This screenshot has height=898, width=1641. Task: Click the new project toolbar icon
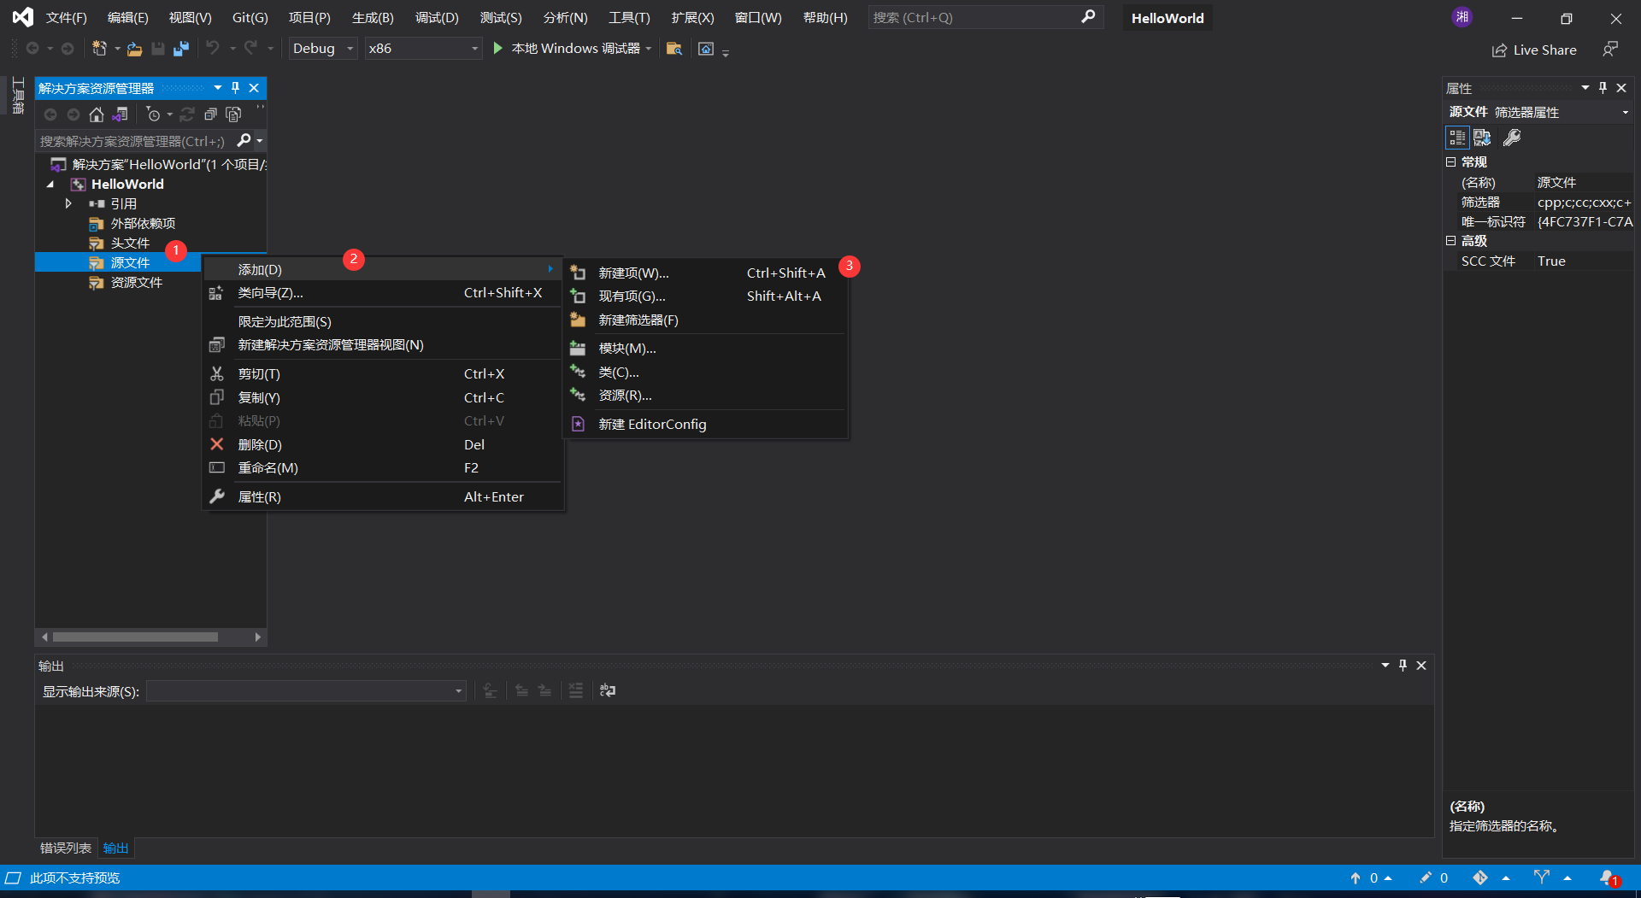tap(100, 49)
